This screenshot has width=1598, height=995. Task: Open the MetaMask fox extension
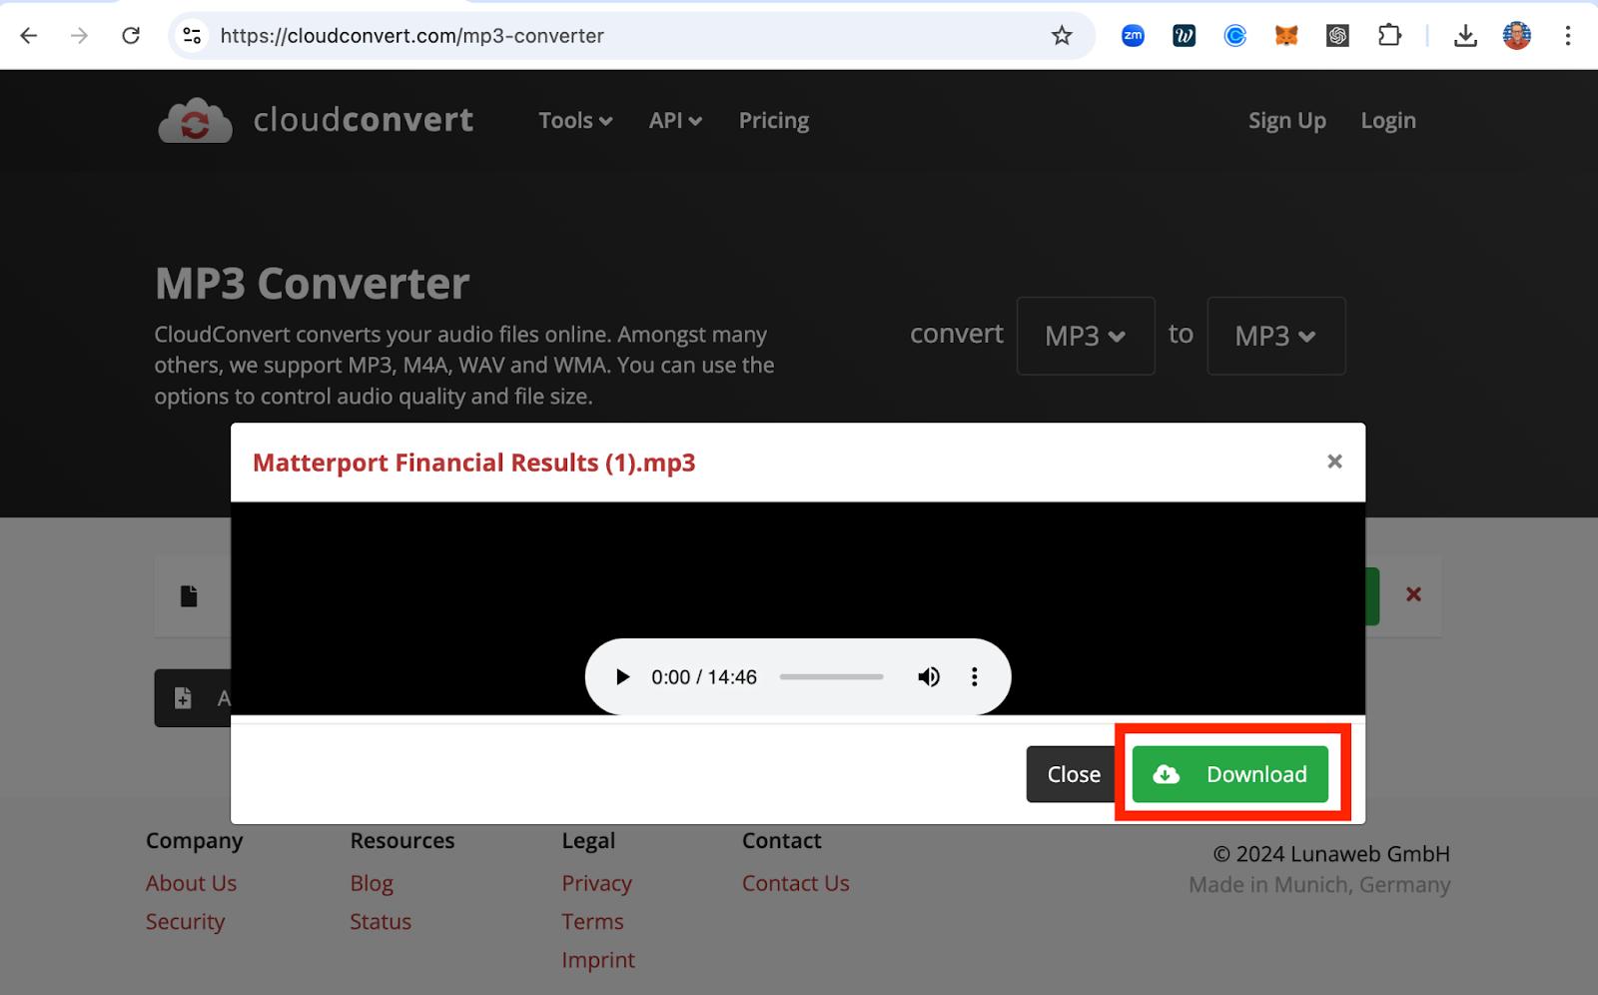(1286, 36)
